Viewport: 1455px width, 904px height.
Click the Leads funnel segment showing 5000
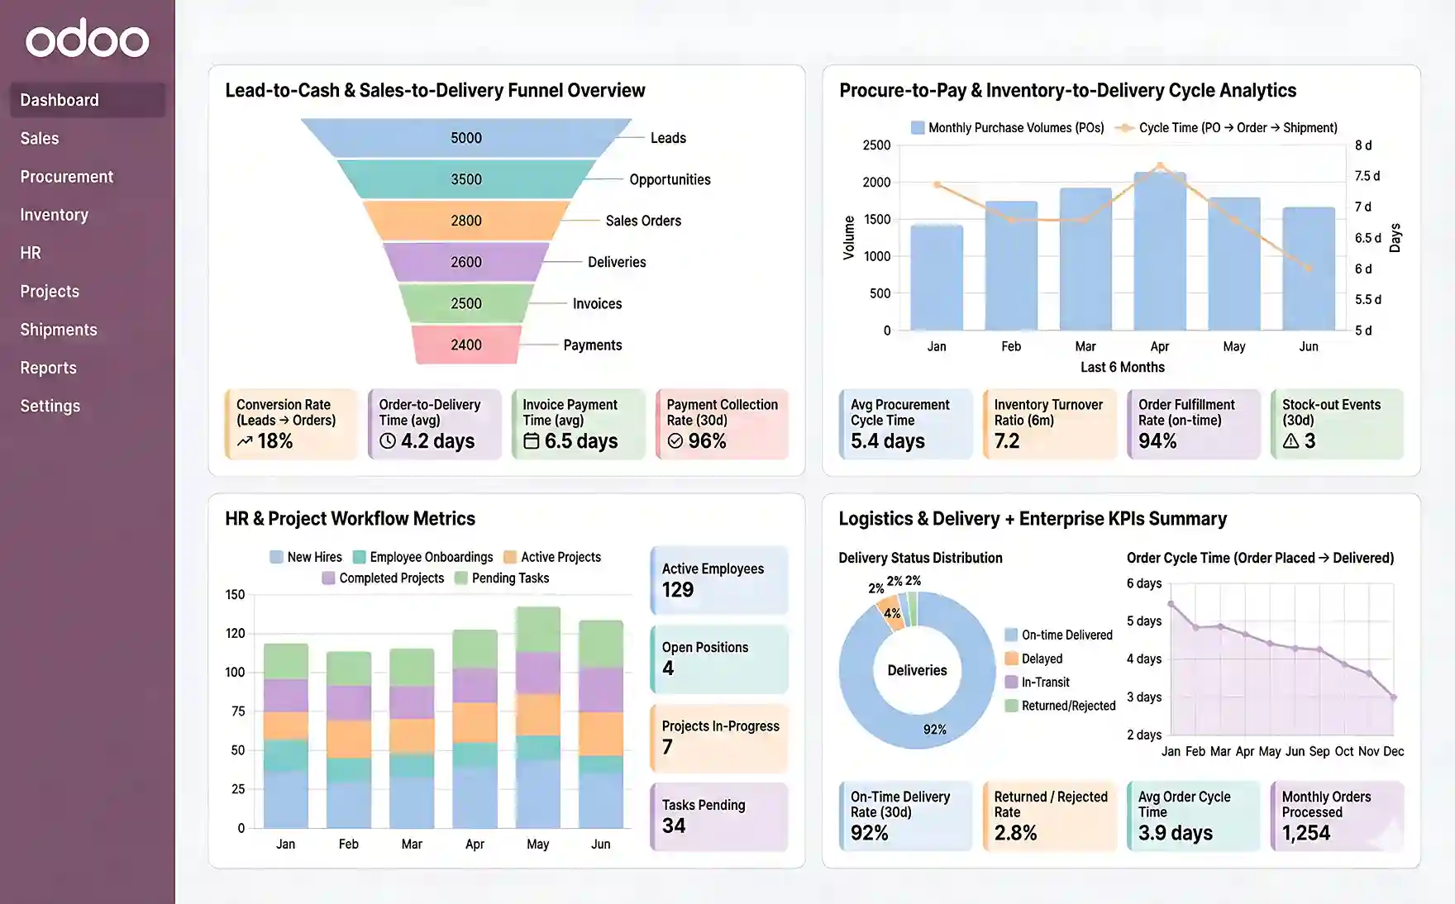click(466, 138)
